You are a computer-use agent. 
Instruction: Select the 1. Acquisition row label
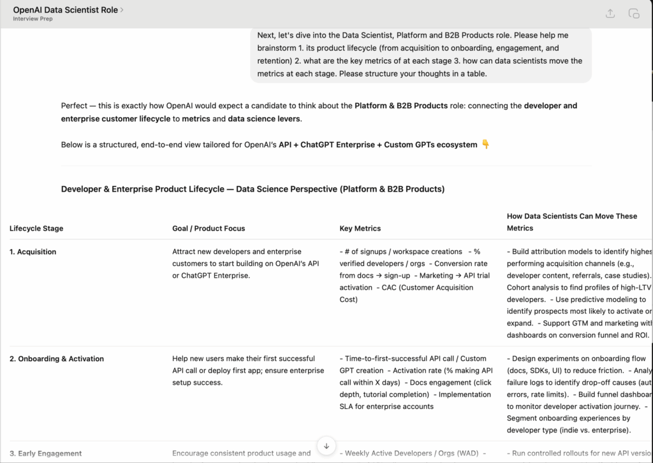(33, 252)
